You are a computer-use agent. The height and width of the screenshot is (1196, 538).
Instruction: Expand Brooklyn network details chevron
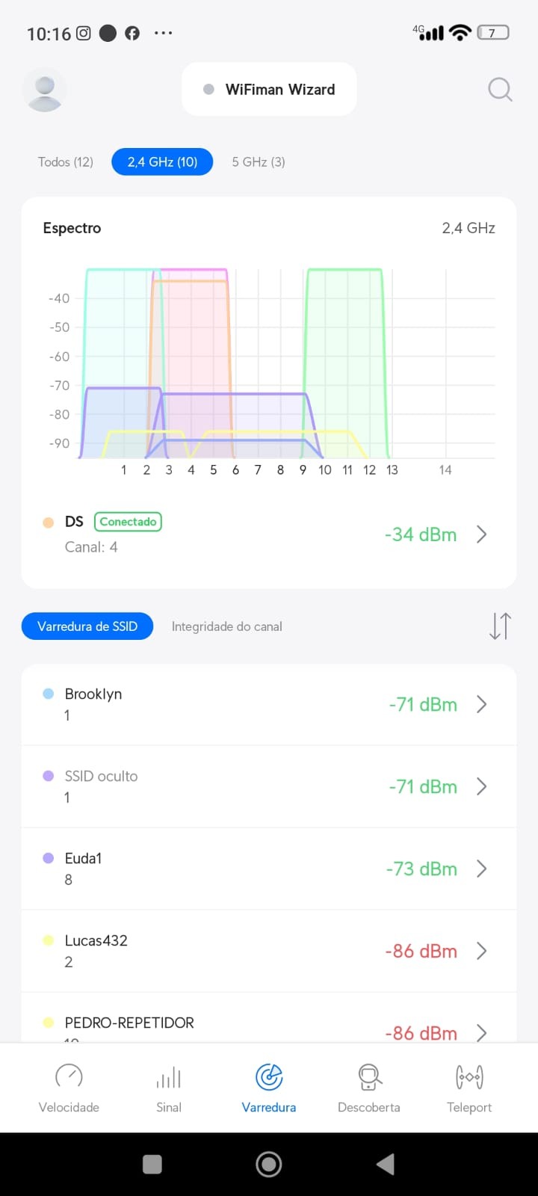482,704
